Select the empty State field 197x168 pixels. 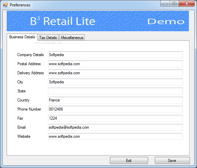pyautogui.click(x=115, y=91)
